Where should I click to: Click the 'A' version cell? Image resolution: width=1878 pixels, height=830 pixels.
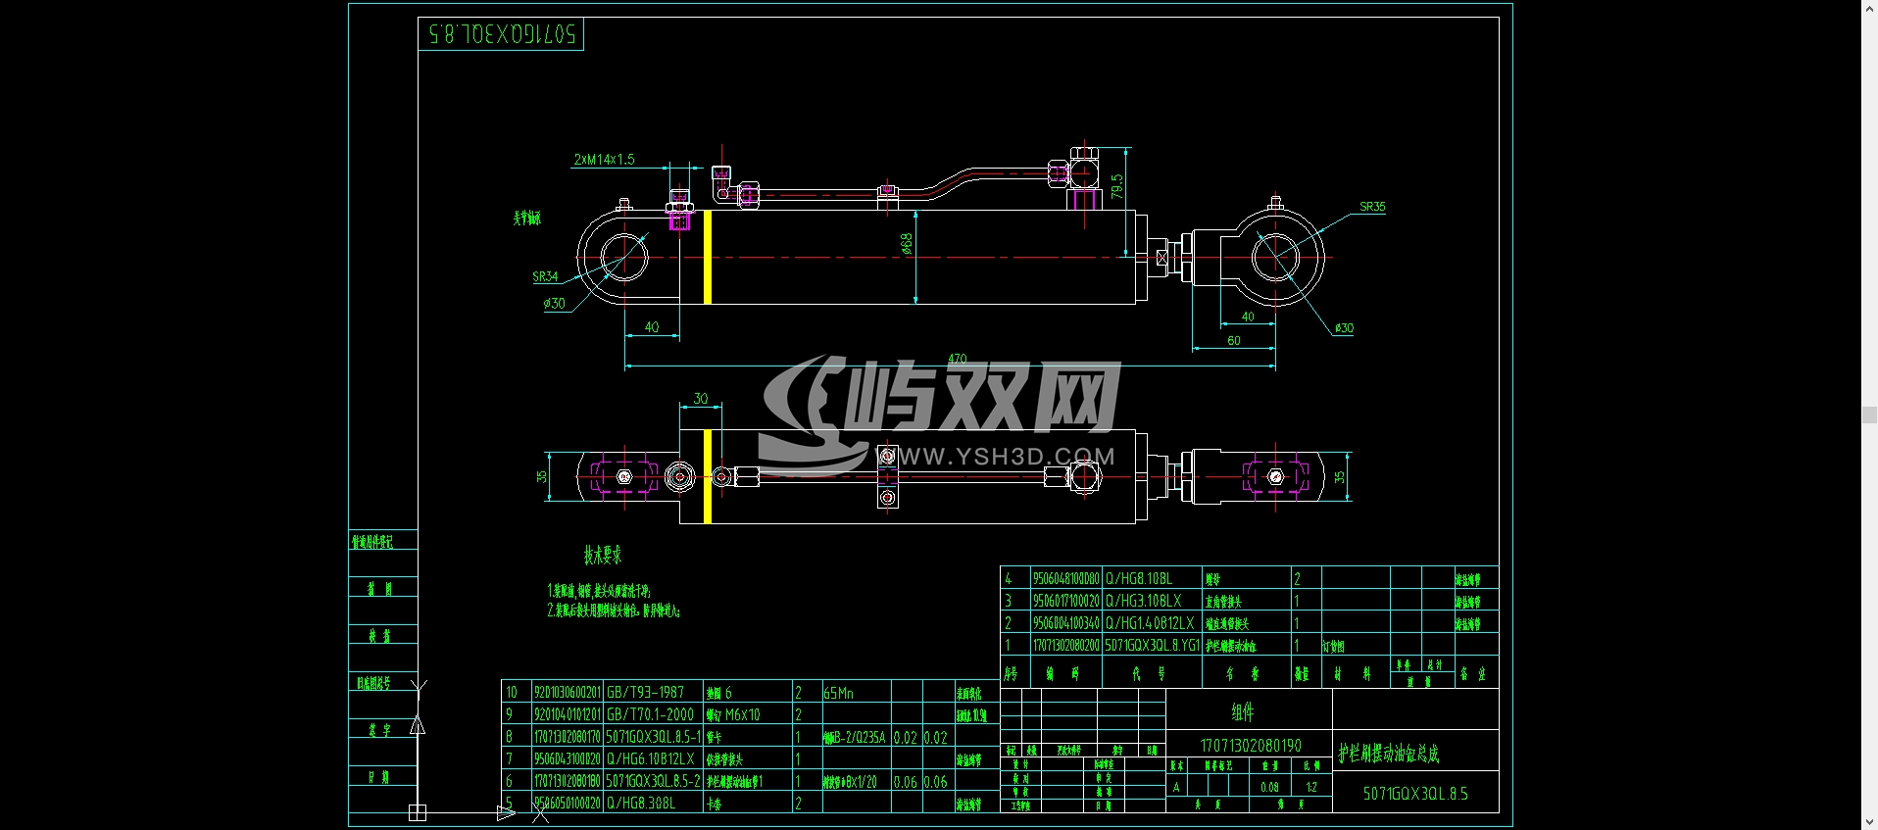point(1176,787)
